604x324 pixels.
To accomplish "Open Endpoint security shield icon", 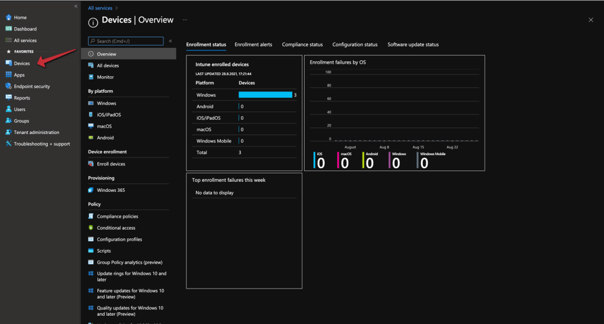I will [8, 87].
